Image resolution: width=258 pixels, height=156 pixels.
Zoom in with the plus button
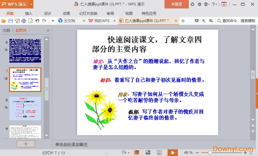[245, 153]
